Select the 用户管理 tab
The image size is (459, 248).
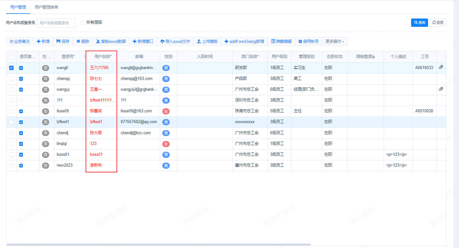pos(18,7)
